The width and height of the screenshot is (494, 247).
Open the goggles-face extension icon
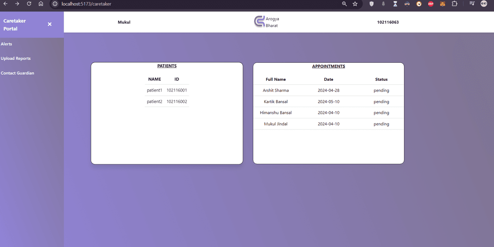point(407,4)
